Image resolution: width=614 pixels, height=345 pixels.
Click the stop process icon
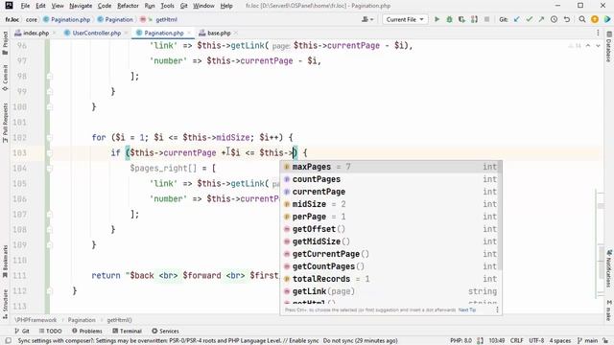click(x=486, y=19)
